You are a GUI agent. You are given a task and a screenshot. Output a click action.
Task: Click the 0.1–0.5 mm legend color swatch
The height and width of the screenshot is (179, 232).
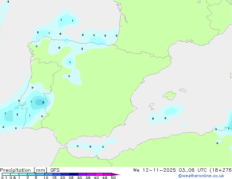coord(6,174)
